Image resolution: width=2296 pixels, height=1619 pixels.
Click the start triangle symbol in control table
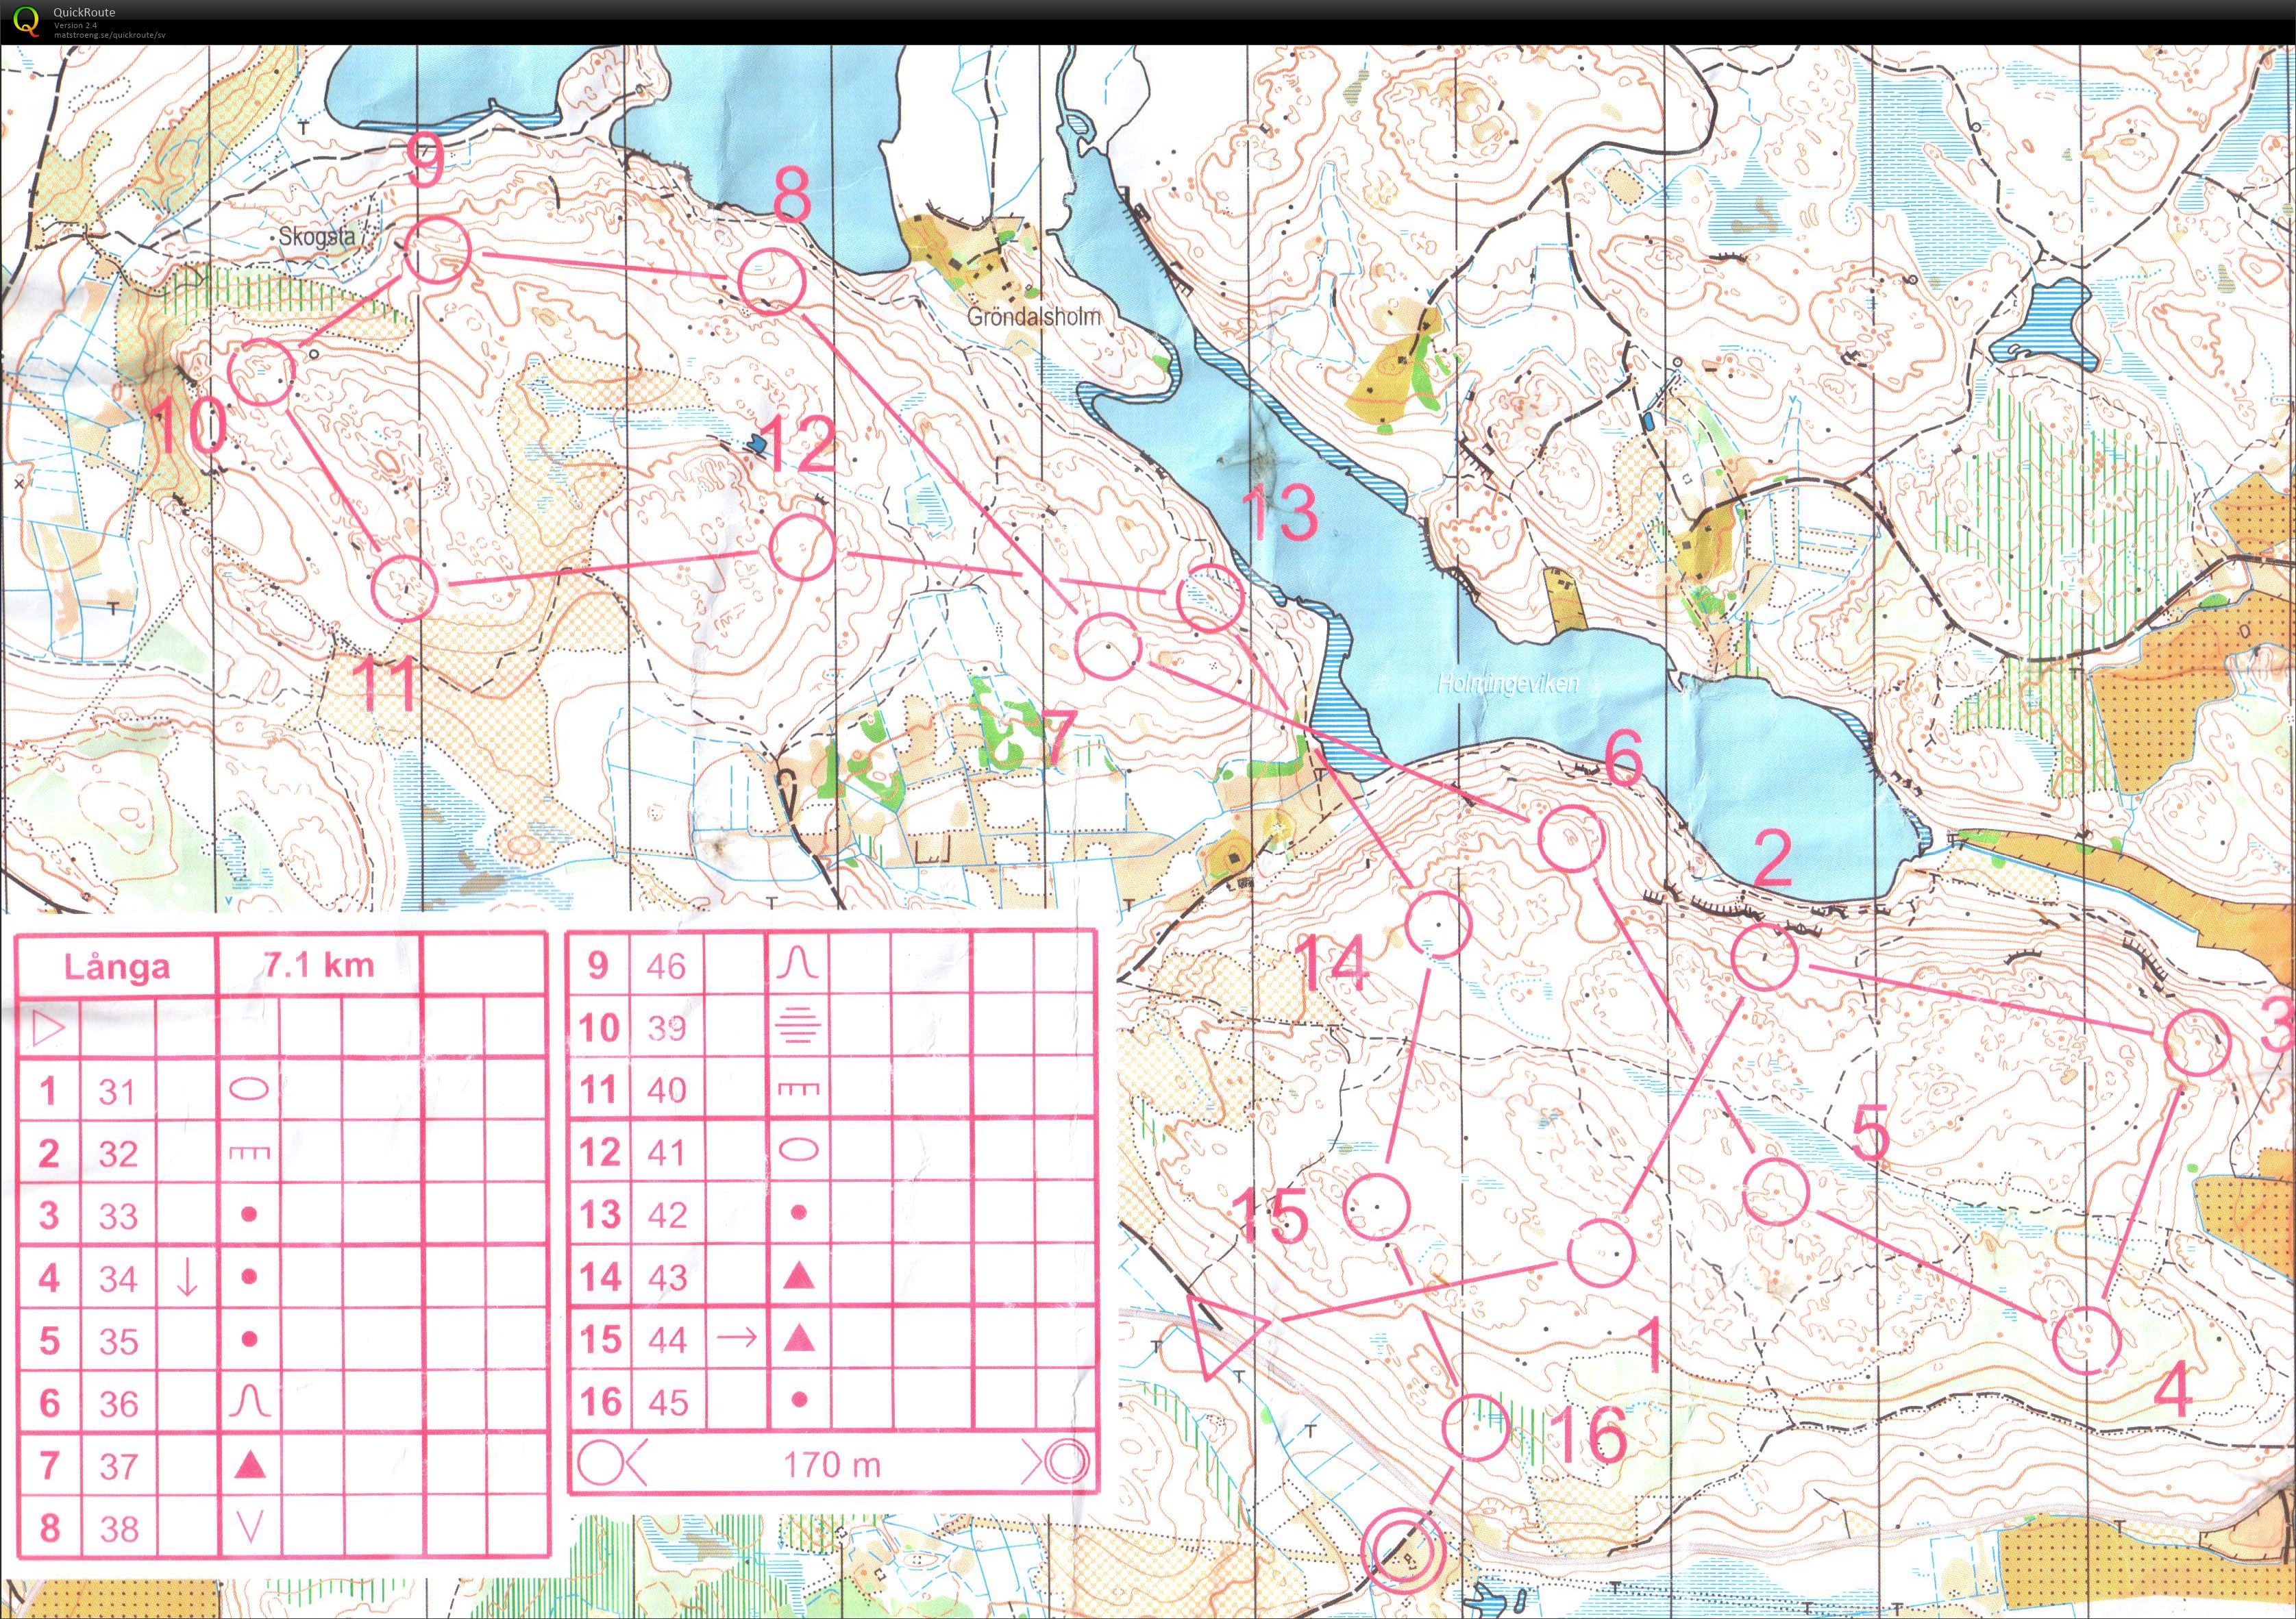click(49, 1027)
